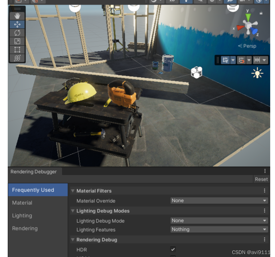The image size is (275, 257).
Task: Click Persp to switch projection
Action: pyautogui.click(x=249, y=46)
